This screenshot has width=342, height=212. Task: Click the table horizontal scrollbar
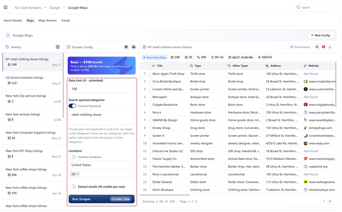point(165,195)
